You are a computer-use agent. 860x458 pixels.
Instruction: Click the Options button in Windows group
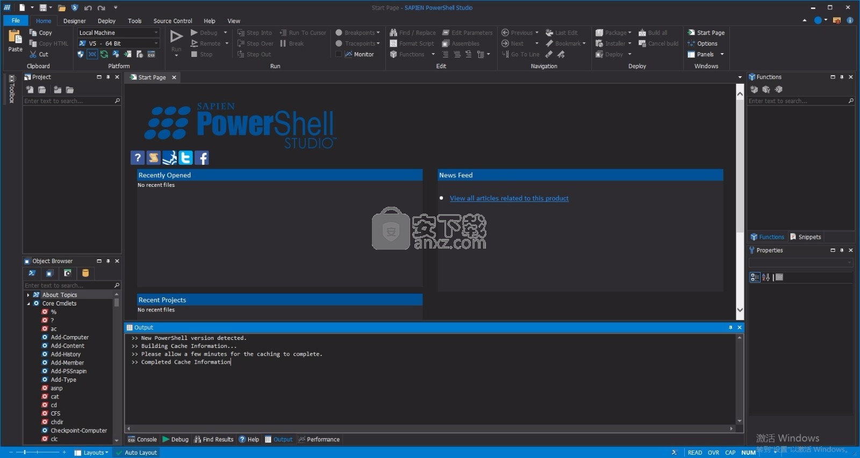(x=703, y=43)
